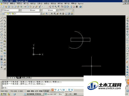Click the Zoom realtime icon
The width and height of the screenshot is (129, 96).
53,7
